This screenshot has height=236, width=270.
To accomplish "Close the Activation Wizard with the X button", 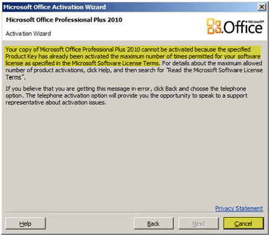I will [262, 7].
